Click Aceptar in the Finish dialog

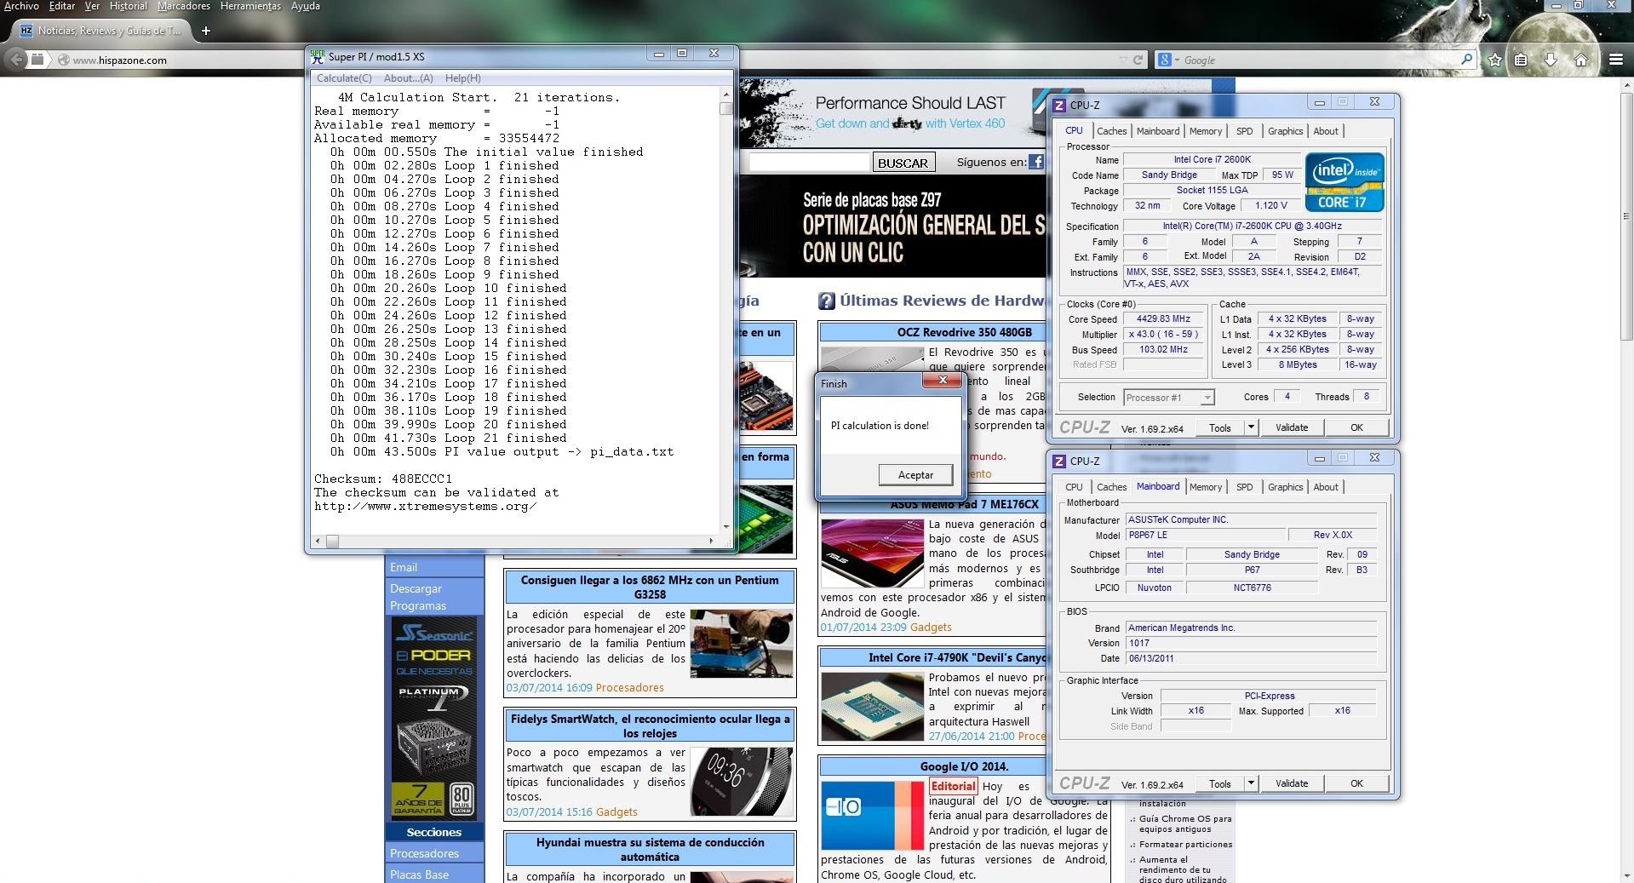915,475
